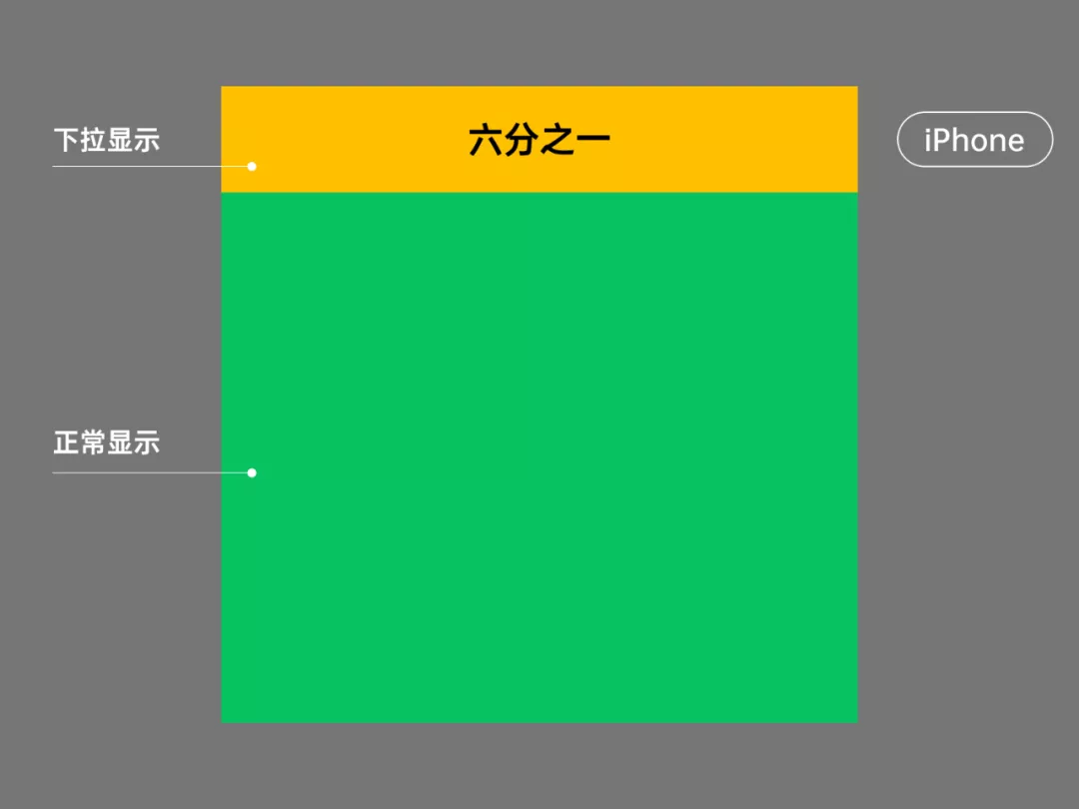This screenshot has width=1079, height=809.
Task: Select the 下拉显示 label text
Action: [107, 140]
